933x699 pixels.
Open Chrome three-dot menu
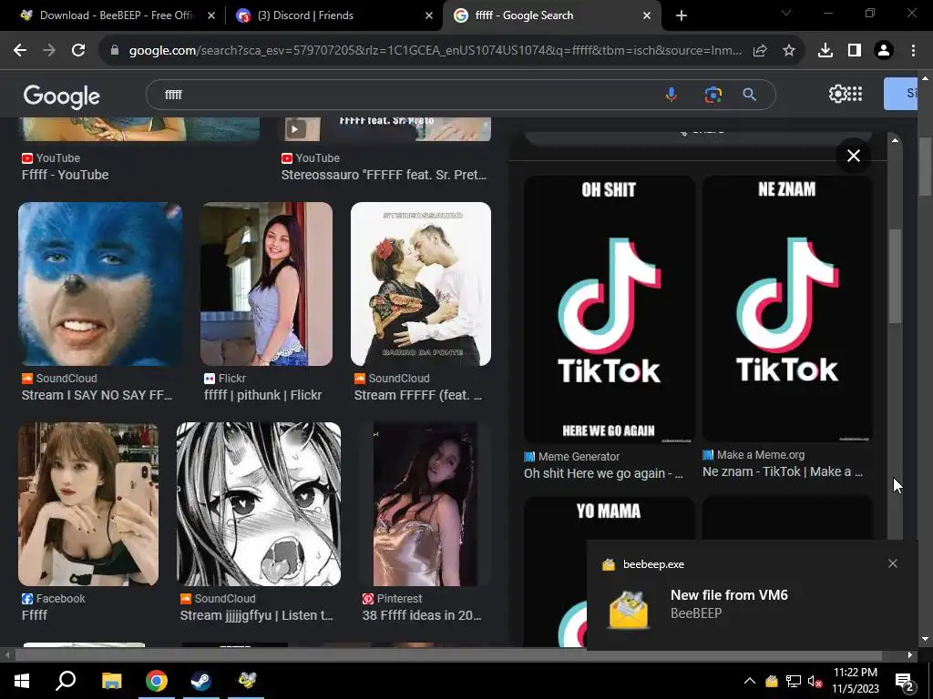pos(913,51)
